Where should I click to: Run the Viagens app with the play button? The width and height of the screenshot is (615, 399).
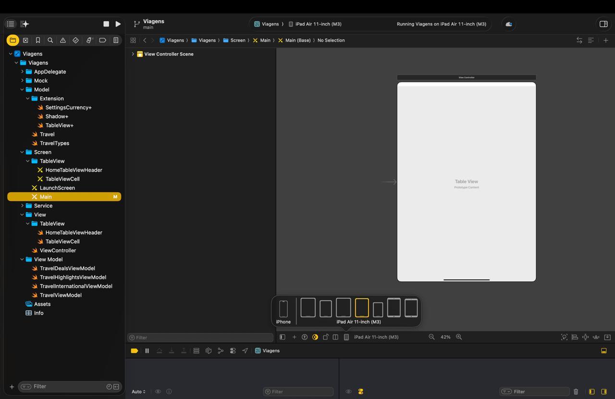[118, 24]
